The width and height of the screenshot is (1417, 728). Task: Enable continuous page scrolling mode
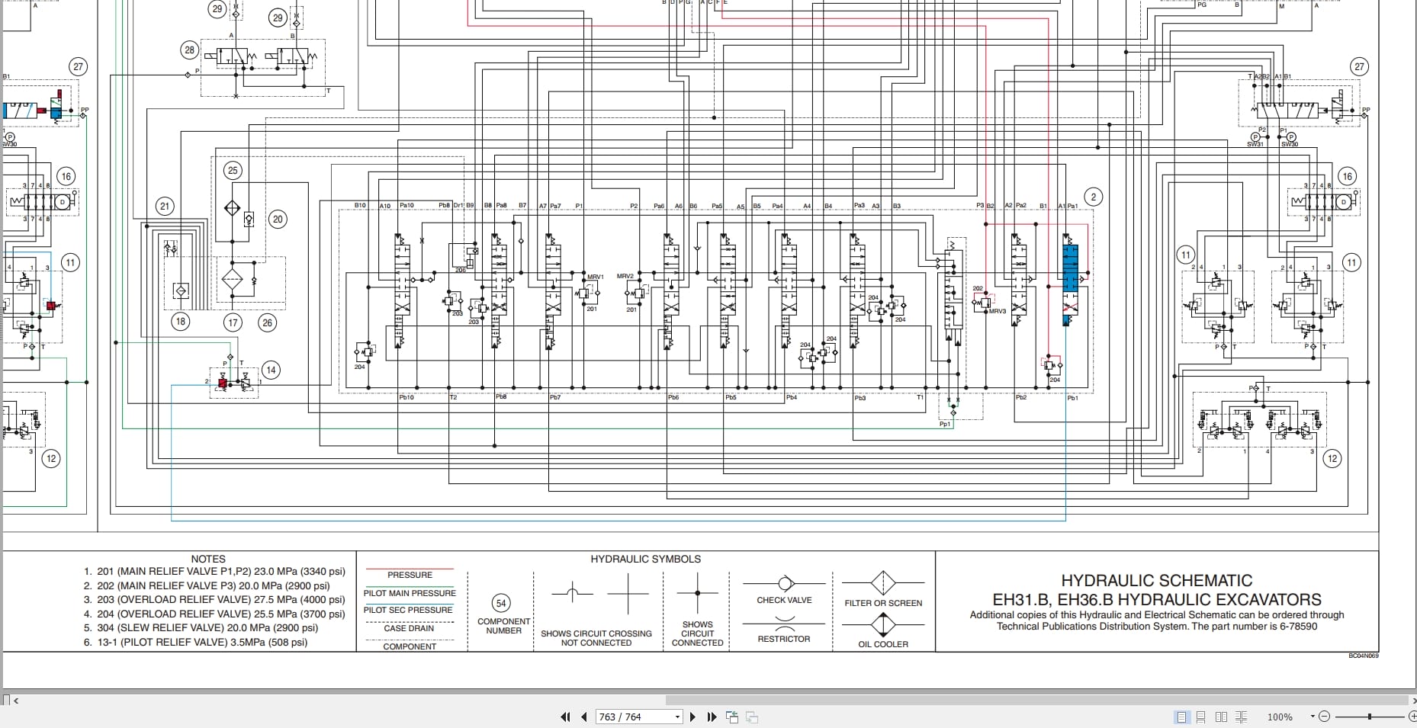1201,717
